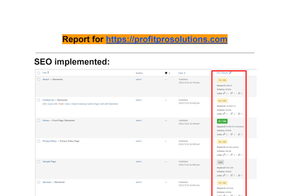290x196 pixels.
Task: Click 'Keyword: Profit Pro Solutions' text
Action: click(x=230, y=127)
